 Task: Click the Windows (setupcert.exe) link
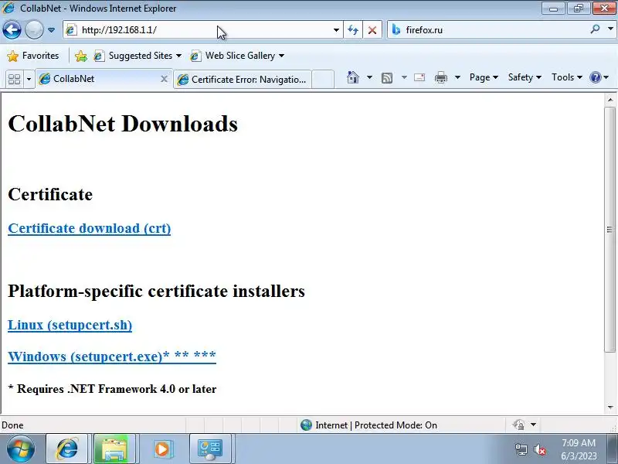[x=112, y=357]
